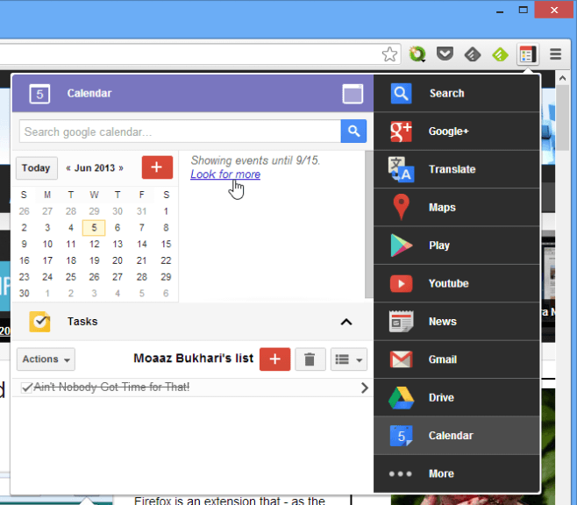Select June 8 in the calendar
Viewport: 577px width, 505px height.
click(166, 228)
